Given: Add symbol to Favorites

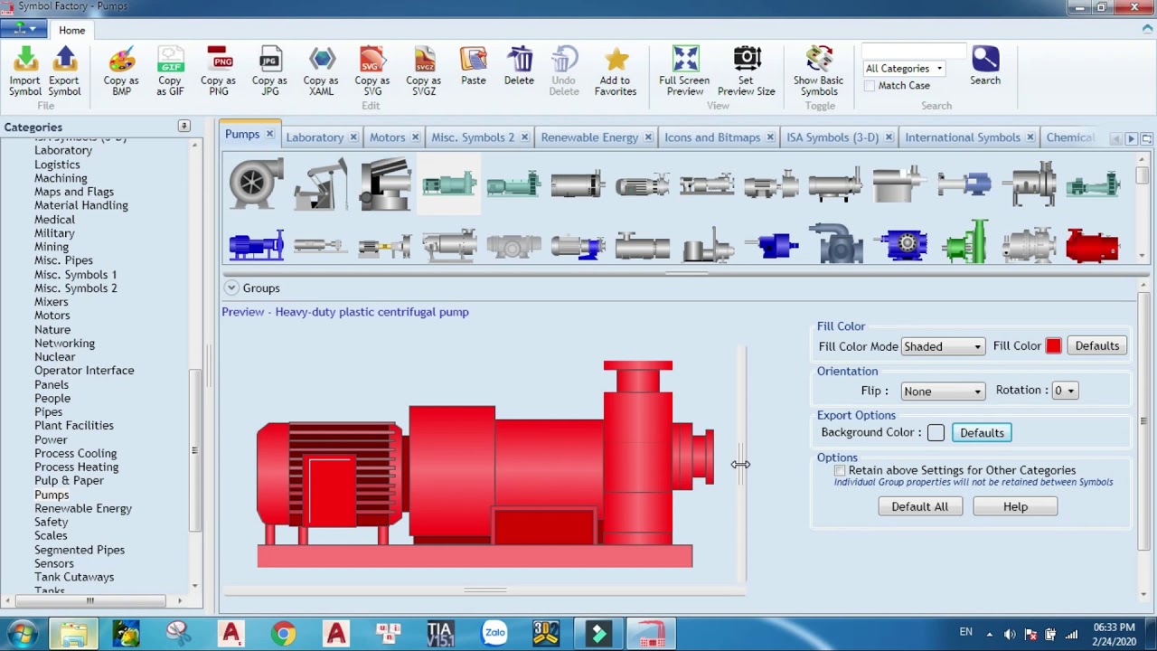Looking at the screenshot, I should (x=616, y=71).
